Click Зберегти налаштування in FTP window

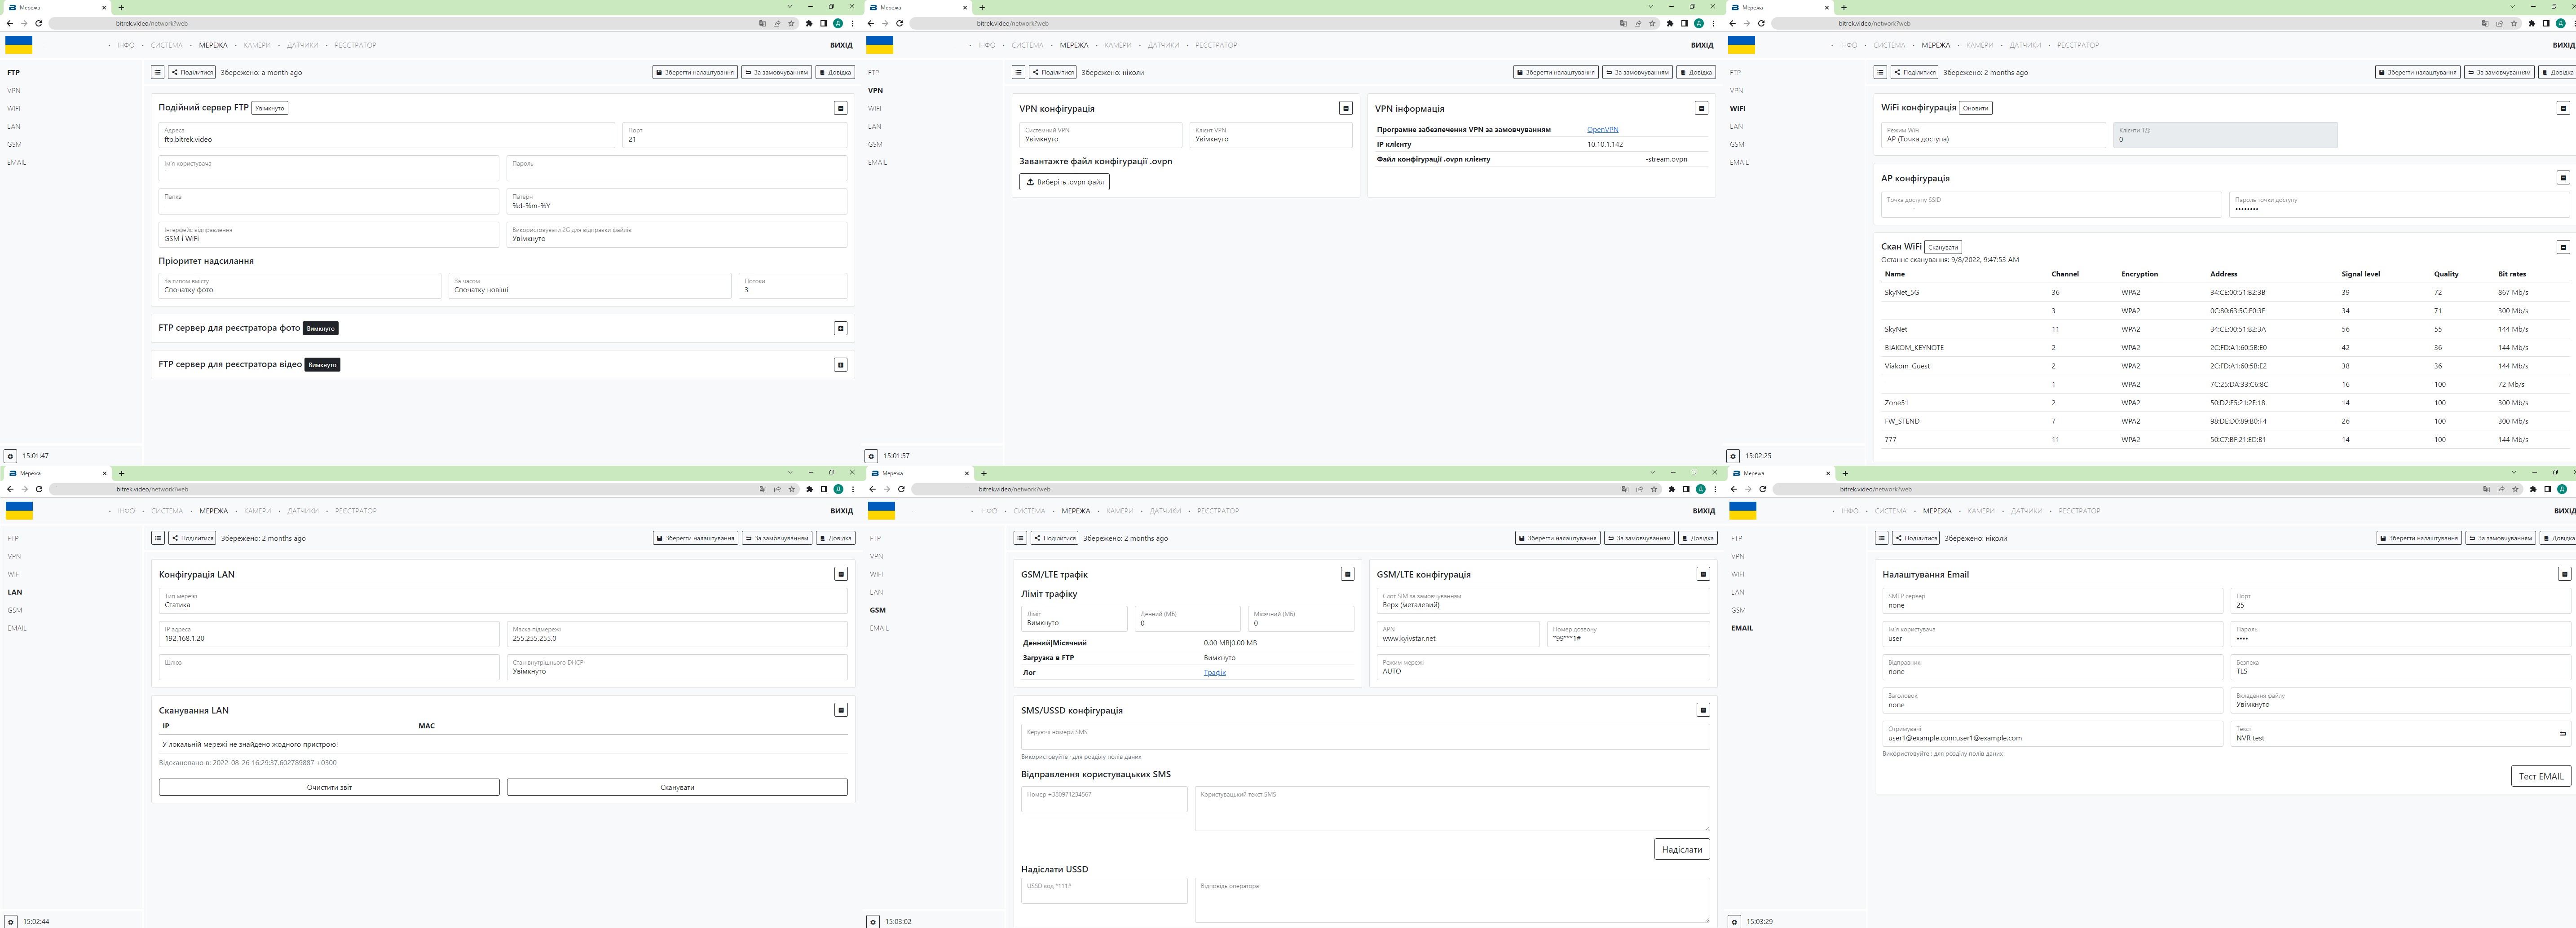point(696,72)
